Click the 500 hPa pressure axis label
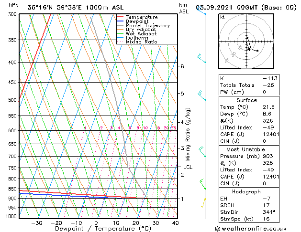The height and width of the screenshot is (232, 301). click(13, 100)
